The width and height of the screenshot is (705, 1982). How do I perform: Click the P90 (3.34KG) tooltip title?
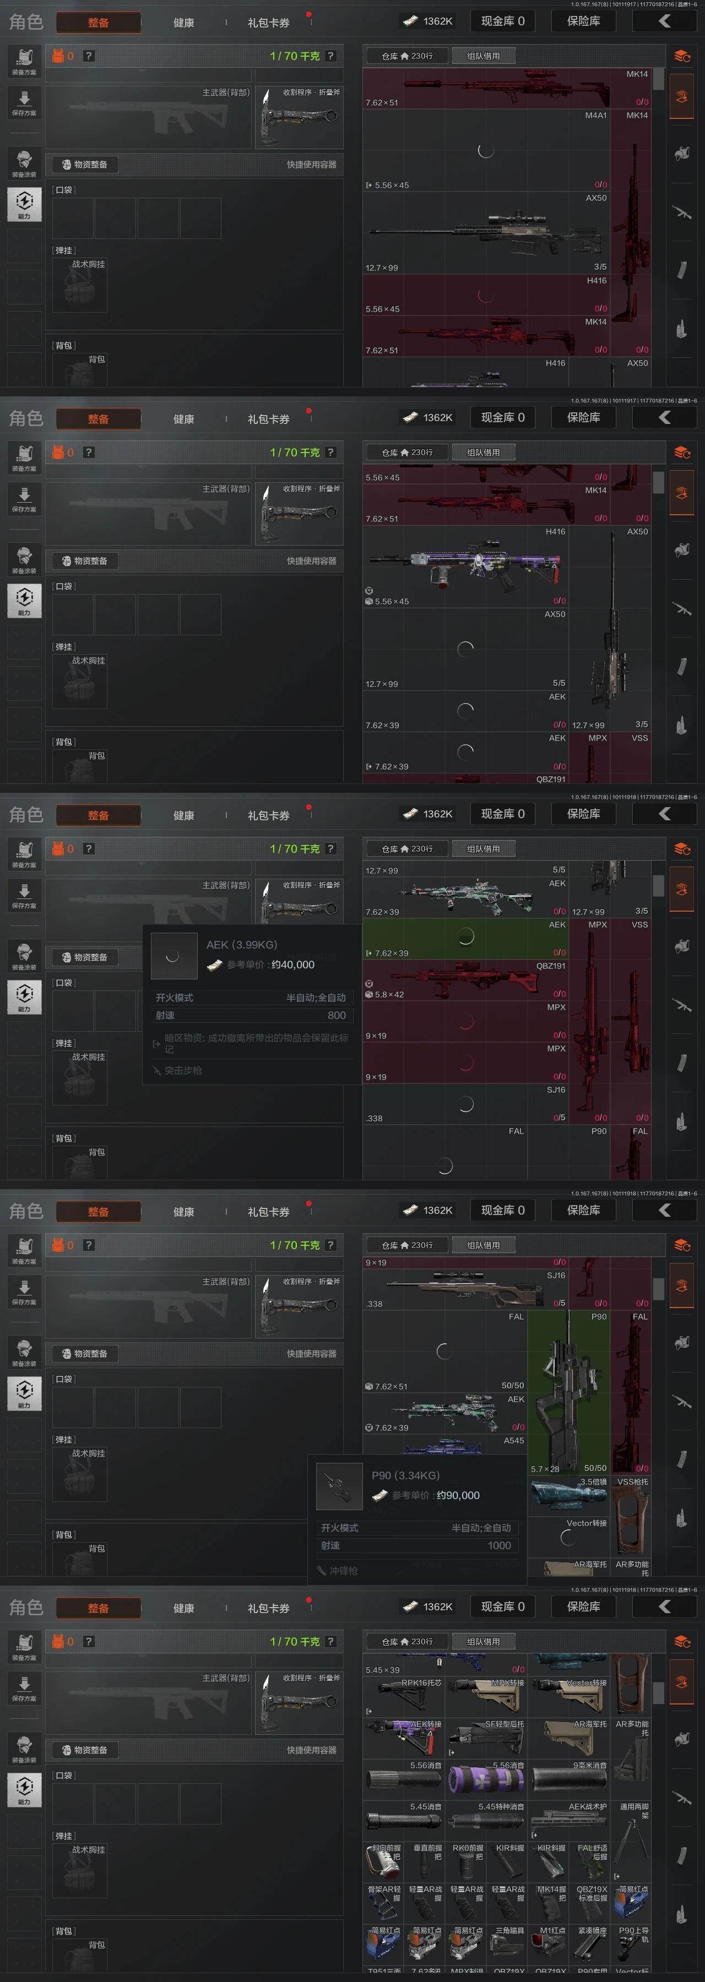coord(405,1475)
